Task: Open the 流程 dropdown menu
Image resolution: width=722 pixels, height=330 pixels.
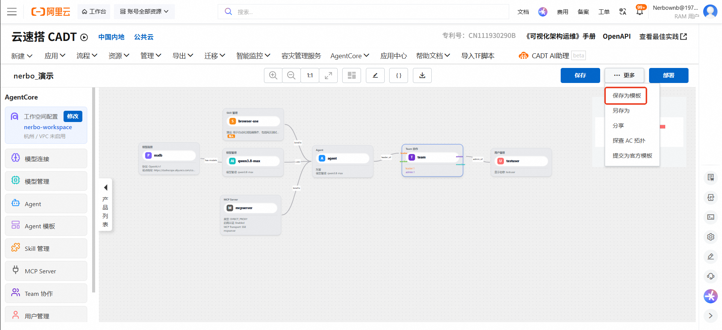Action: click(87, 56)
